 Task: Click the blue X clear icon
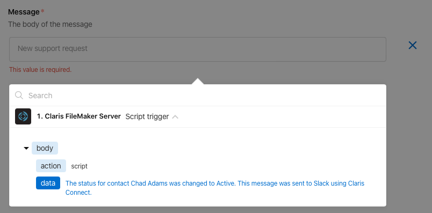coord(413,46)
